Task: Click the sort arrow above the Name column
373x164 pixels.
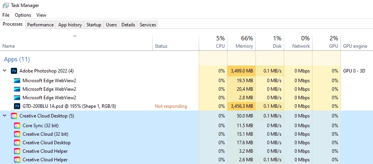Action: [75, 36]
